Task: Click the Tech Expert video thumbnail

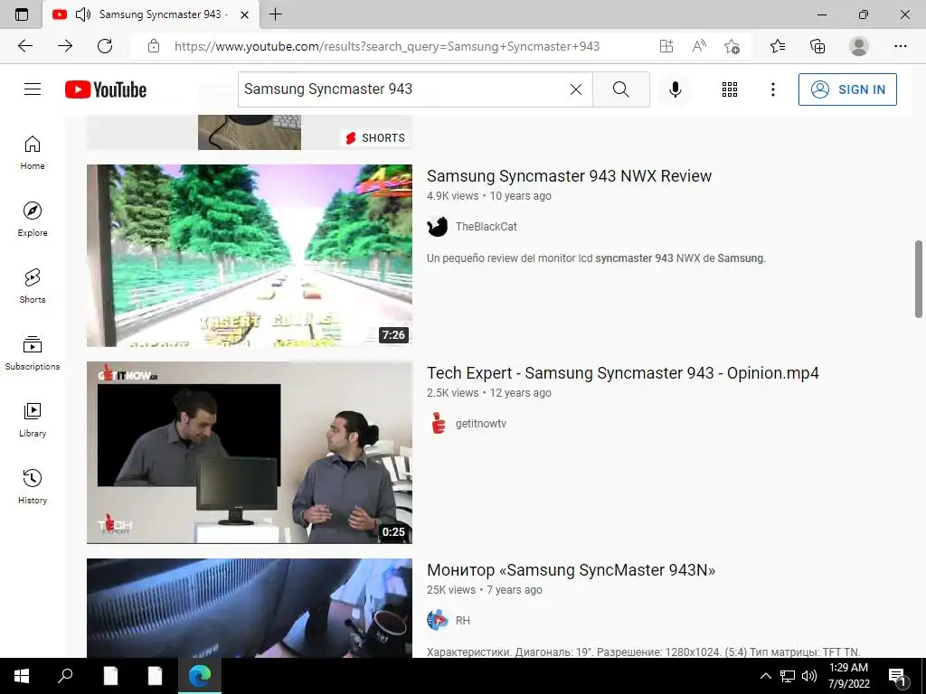Action: (x=250, y=452)
